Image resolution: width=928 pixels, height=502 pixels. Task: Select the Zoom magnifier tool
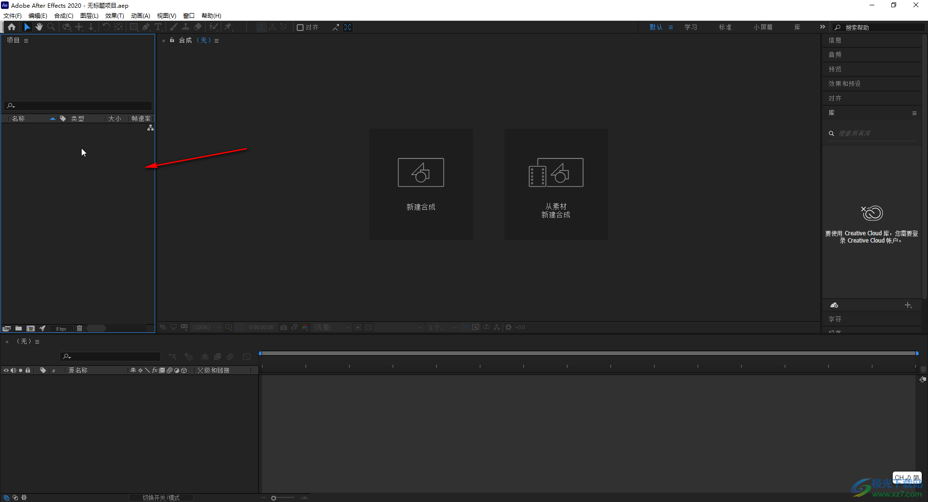pyautogui.click(x=51, y=27)
